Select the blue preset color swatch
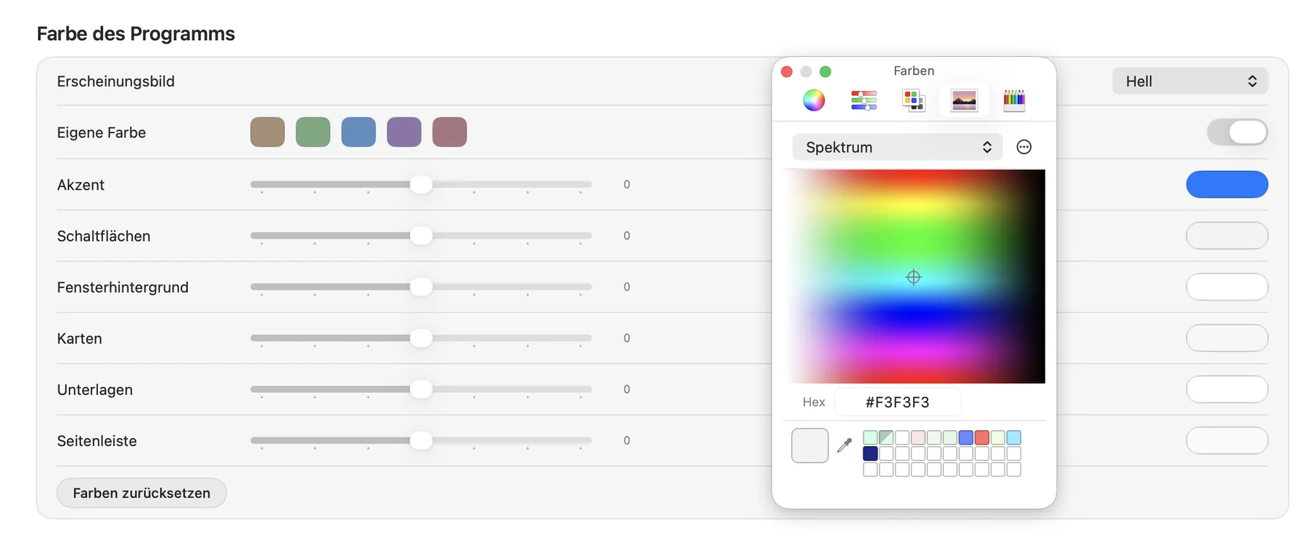The height and width of the screenshot is (544, 1315). click(359, 132)
